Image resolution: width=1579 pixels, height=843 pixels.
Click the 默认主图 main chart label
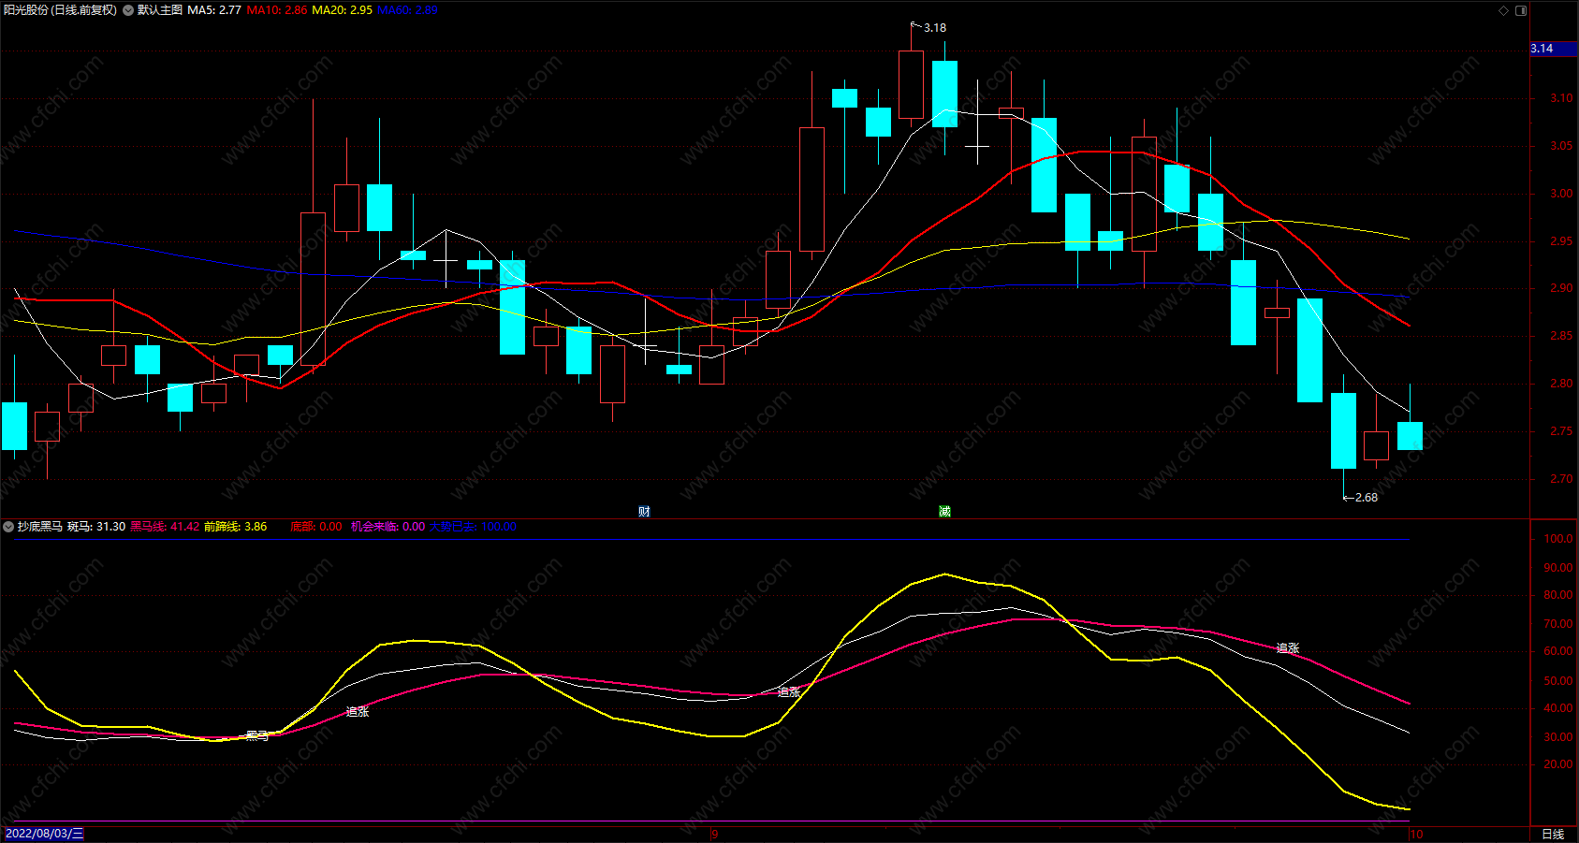[x=160, y=10]
